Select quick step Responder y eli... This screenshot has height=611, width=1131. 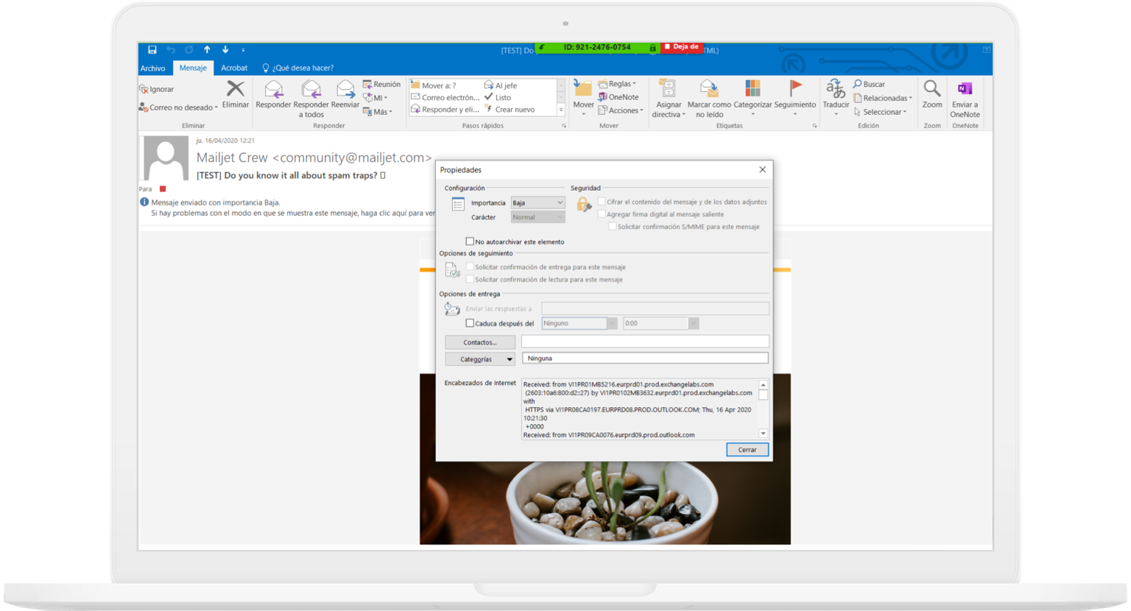coord(445,110)
